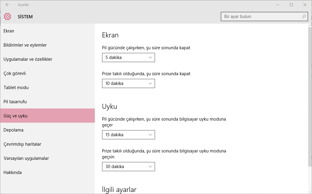
Task: Open Pil tasarrufu settings
Action: 15,101
